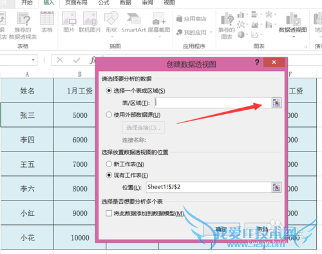Open PivotChart (数据透视图) button
322x254 pixels.
click(293, 23)
